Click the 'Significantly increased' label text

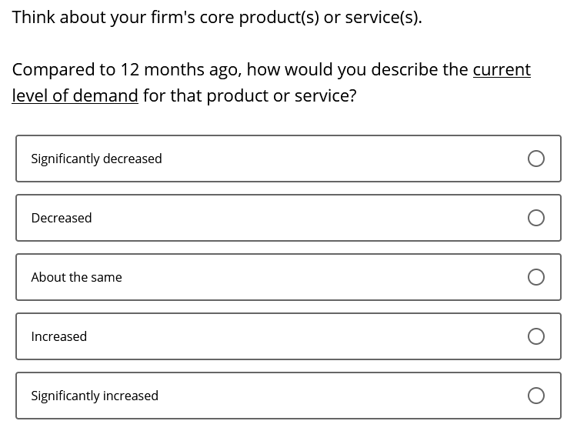coord(95,396)
